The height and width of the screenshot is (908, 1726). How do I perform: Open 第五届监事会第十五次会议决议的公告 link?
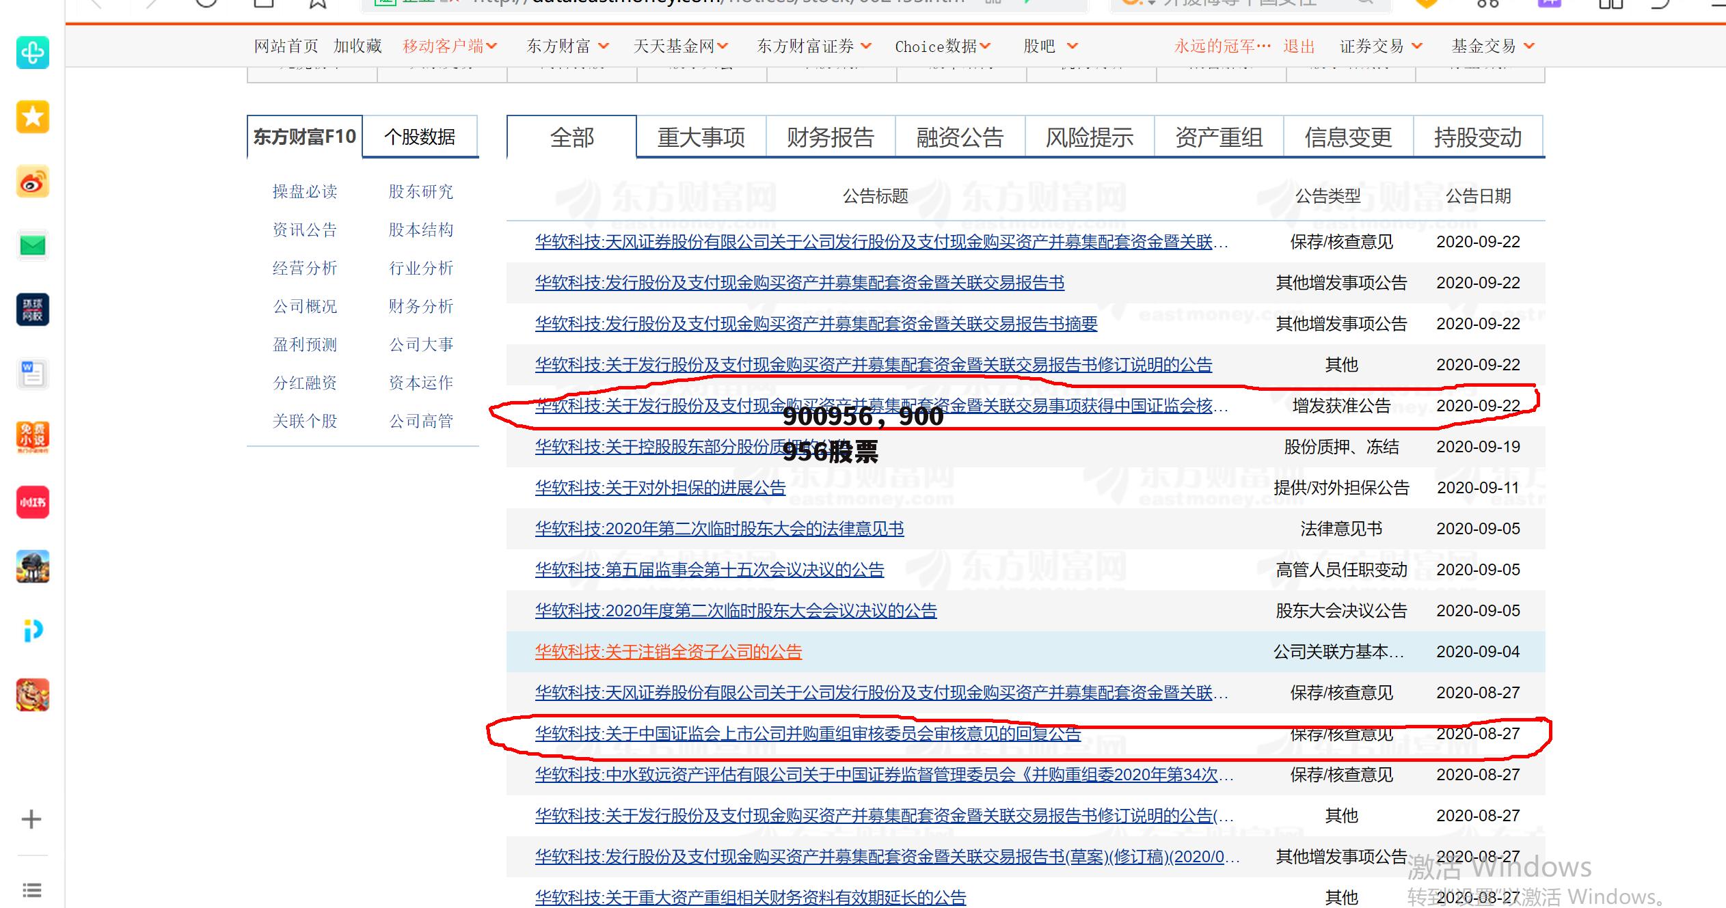point(710,570)
